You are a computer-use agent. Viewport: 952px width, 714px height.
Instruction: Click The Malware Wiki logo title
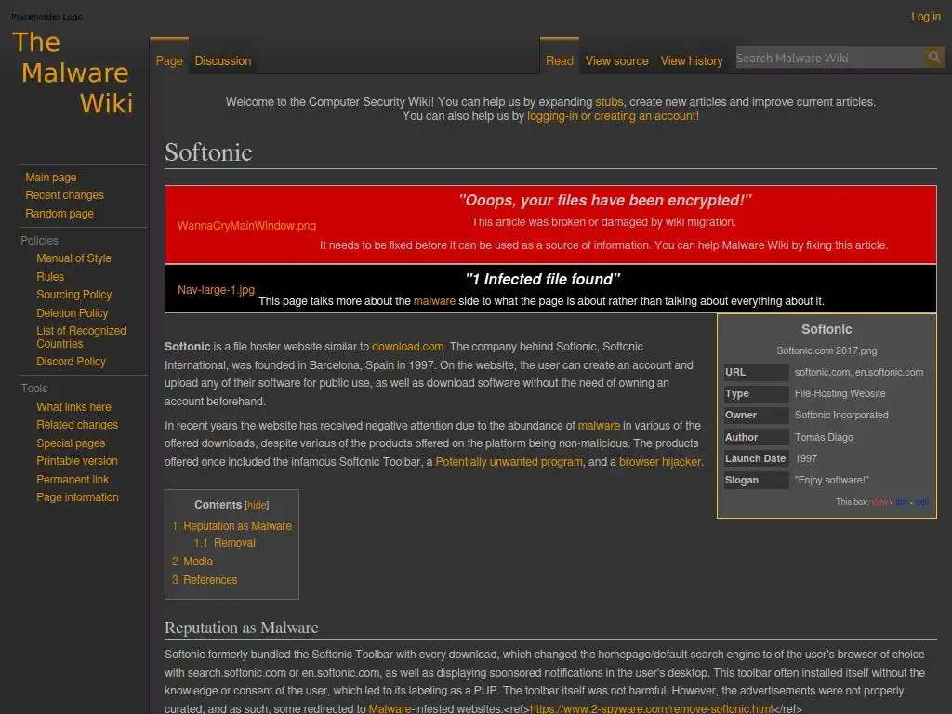coord(73,73)
